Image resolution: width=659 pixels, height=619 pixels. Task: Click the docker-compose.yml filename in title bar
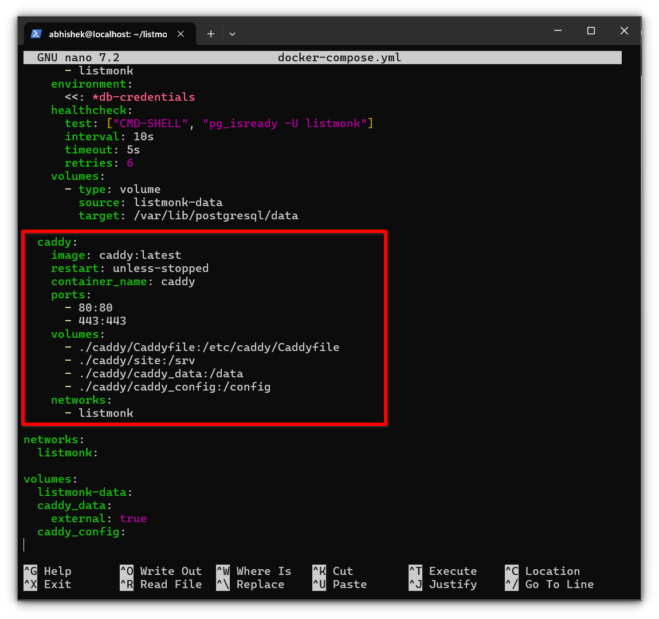[339, 57]
